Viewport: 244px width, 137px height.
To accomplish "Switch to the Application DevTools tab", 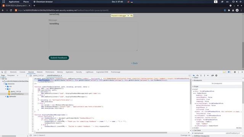I will coord(69,72).
